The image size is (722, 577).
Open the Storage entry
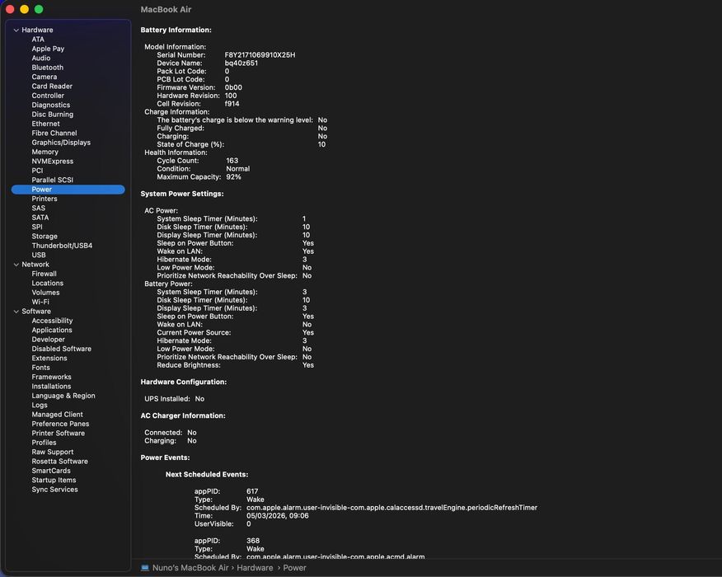tap(45, 237)
